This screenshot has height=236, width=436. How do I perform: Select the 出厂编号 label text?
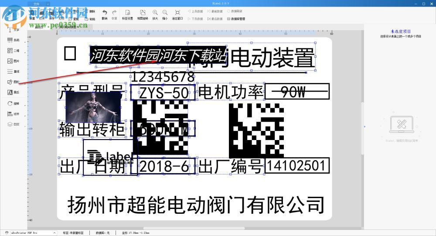[231, 167]
